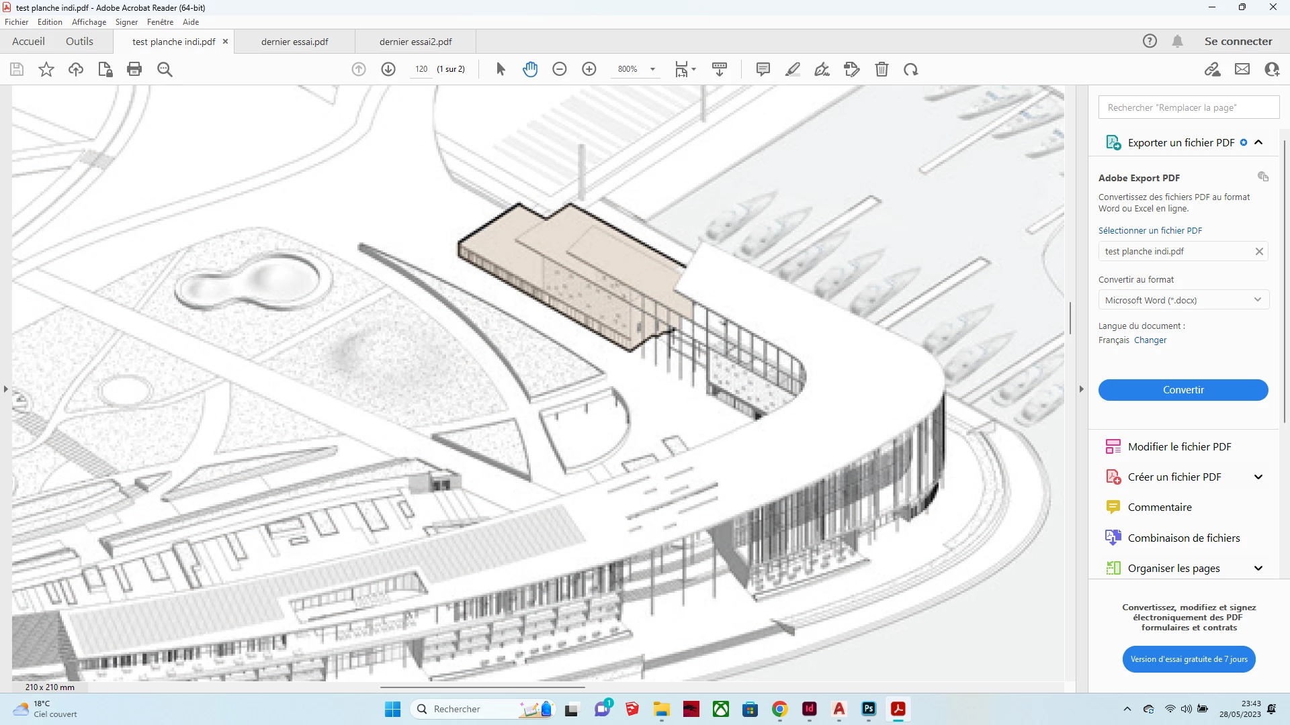Star the current document

(46, 69)
